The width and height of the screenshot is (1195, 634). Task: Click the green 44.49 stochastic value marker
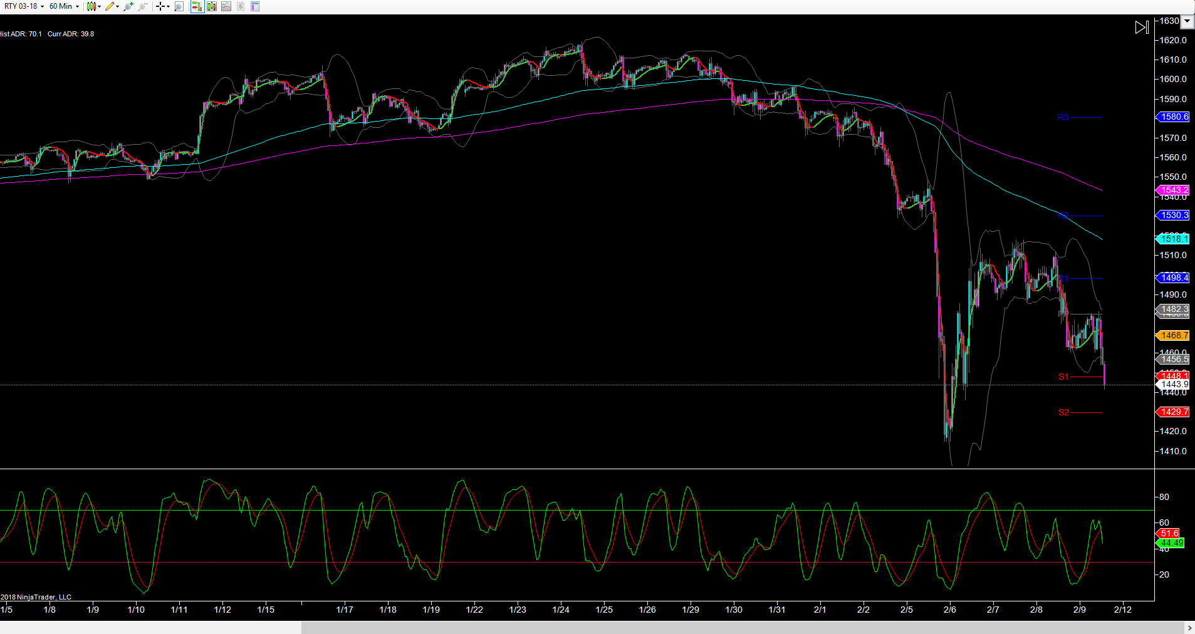point(1169,543)
